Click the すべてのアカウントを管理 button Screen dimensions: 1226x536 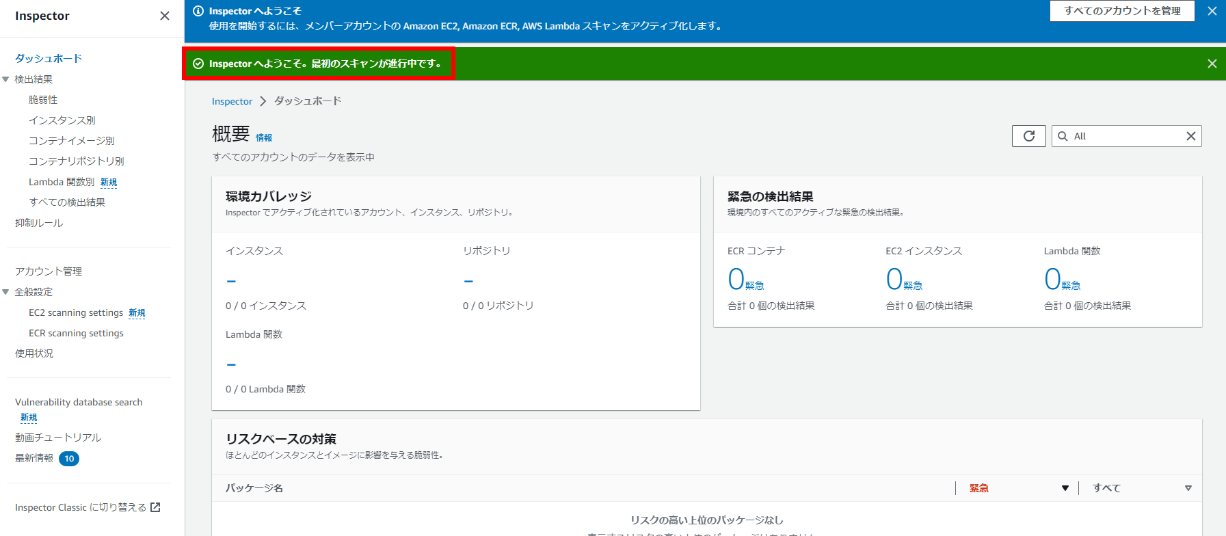click(1122, 11)
